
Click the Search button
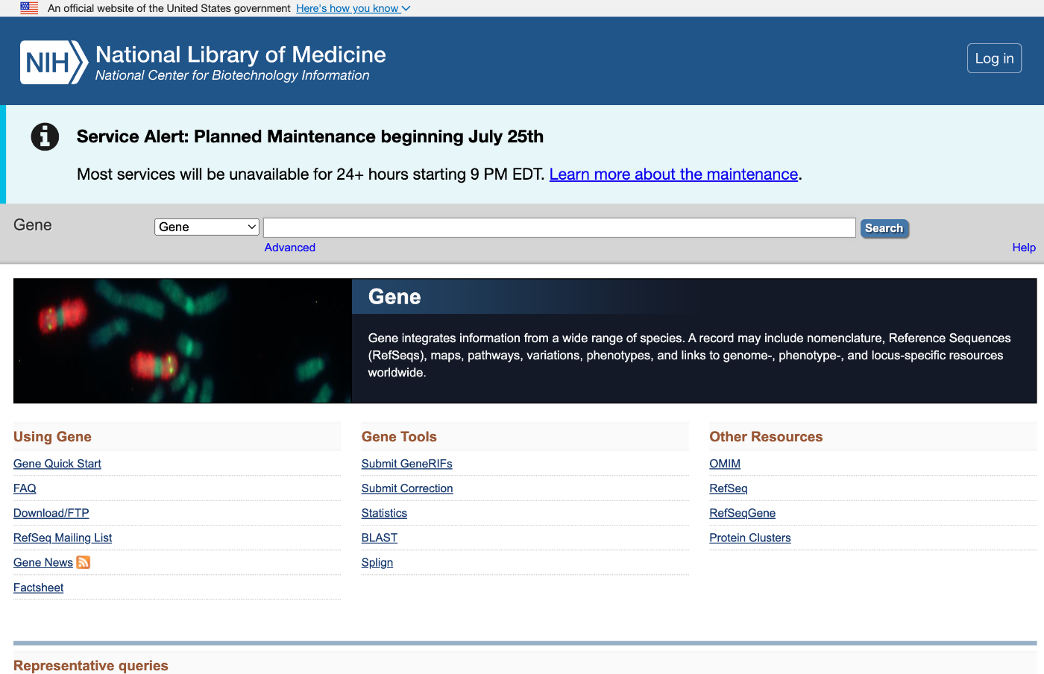(884, 228)
